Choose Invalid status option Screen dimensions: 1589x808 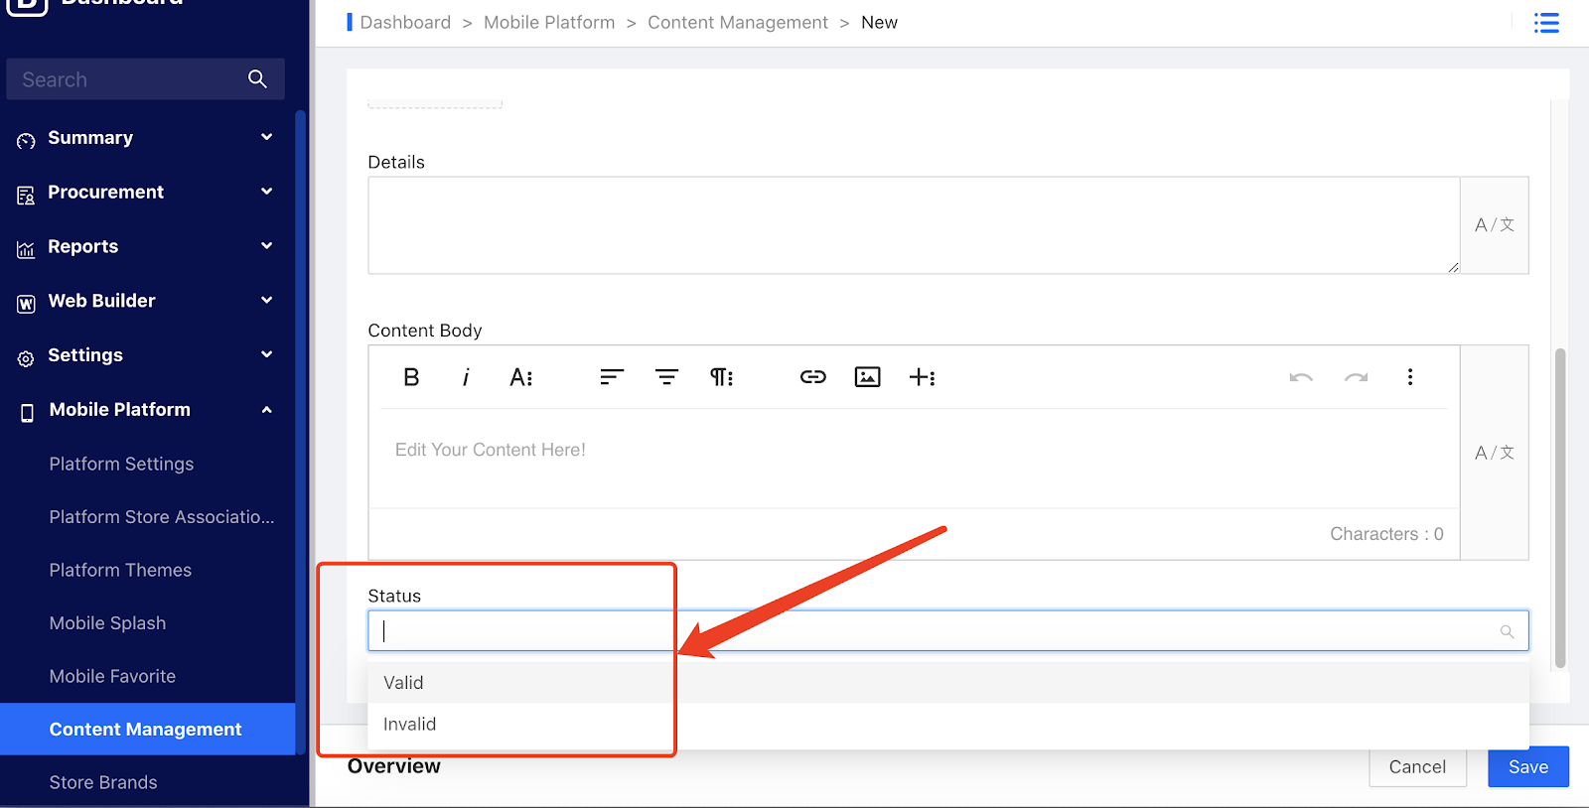click(410, 725)
